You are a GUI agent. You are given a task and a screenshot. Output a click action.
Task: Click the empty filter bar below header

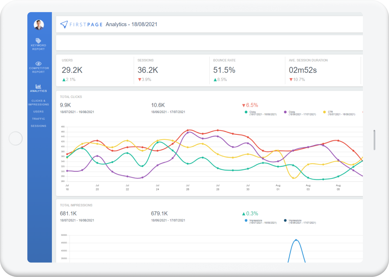[x=209, y=43]
